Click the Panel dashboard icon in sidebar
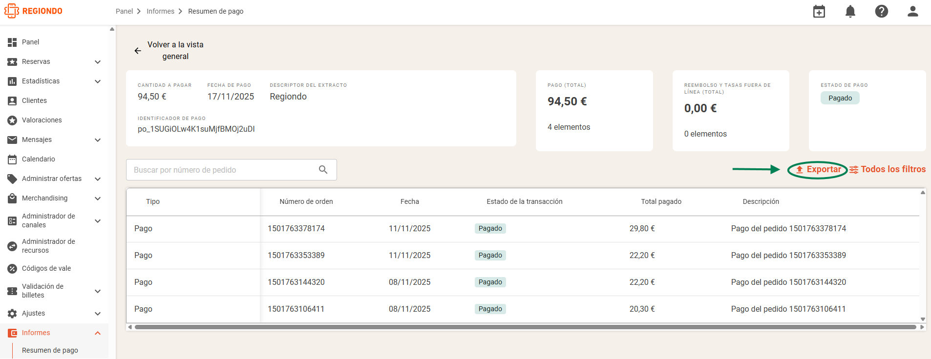931x359 pixels. [12, 42]
